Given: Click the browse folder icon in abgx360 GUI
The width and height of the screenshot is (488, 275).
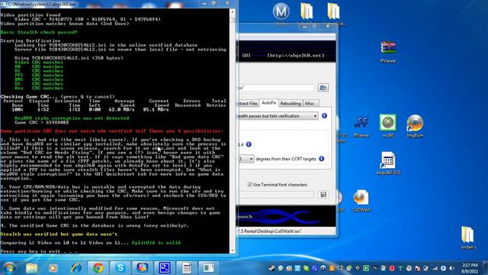Looking at the screenshot, I should click(x=323, y=88).
